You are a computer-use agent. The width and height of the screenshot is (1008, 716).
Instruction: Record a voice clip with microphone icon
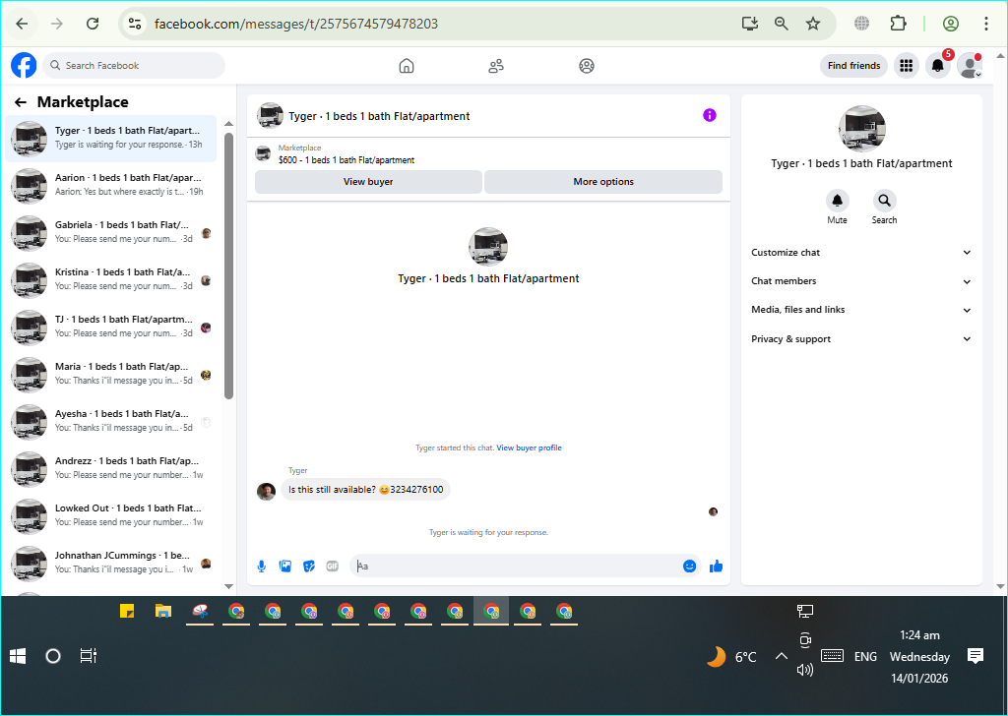pos(262,566)
